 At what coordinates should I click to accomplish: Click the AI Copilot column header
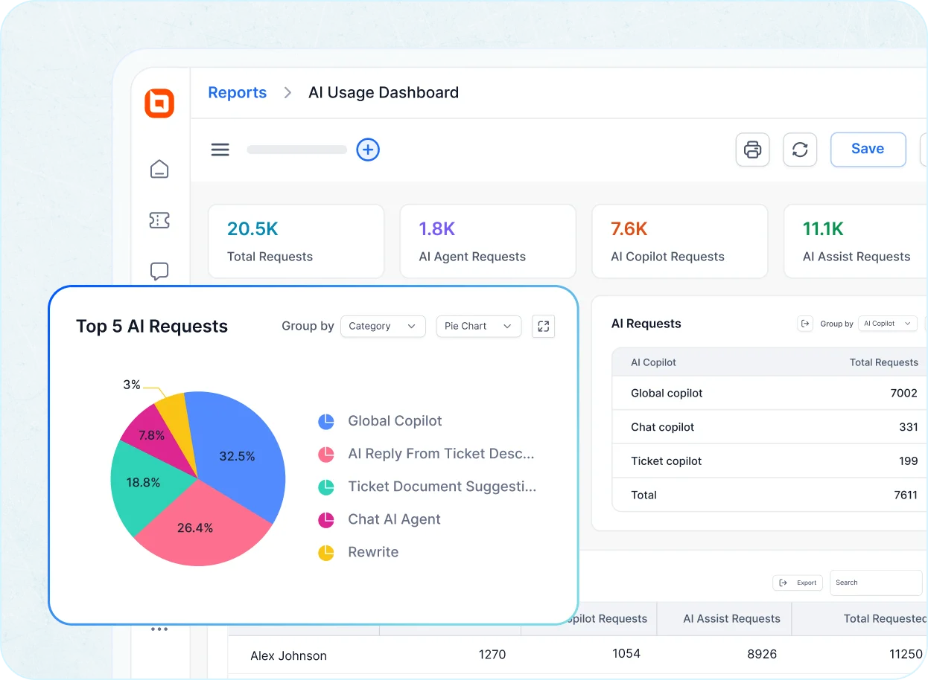(653, 362)
